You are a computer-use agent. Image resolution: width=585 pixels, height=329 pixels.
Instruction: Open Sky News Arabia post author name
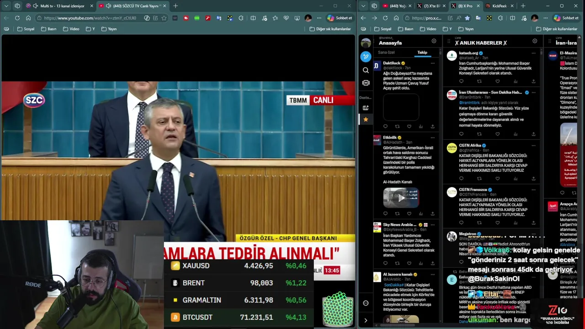click(x=399, y=225)
